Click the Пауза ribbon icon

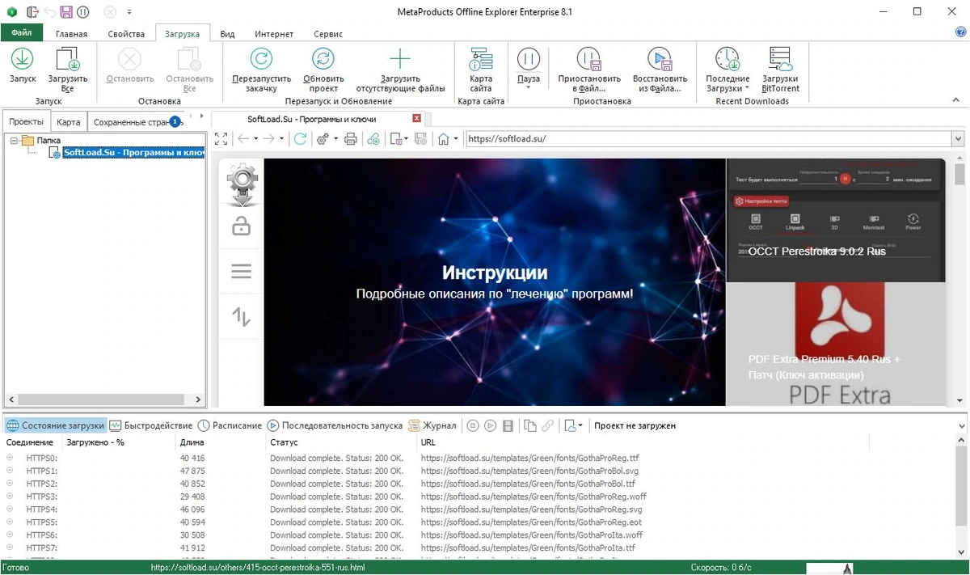(x=528, y=58)
